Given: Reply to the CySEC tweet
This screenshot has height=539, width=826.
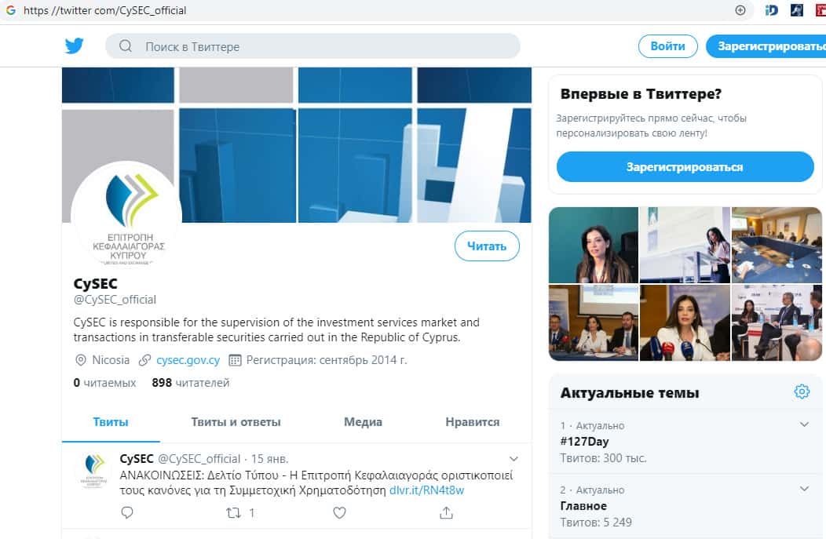Looking at the screenshot, I should point(127,512).
